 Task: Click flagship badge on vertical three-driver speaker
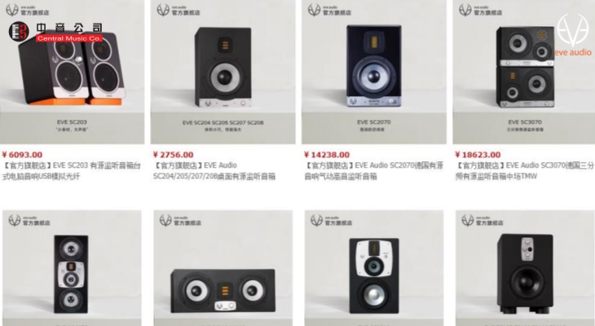tap(29, 220)
